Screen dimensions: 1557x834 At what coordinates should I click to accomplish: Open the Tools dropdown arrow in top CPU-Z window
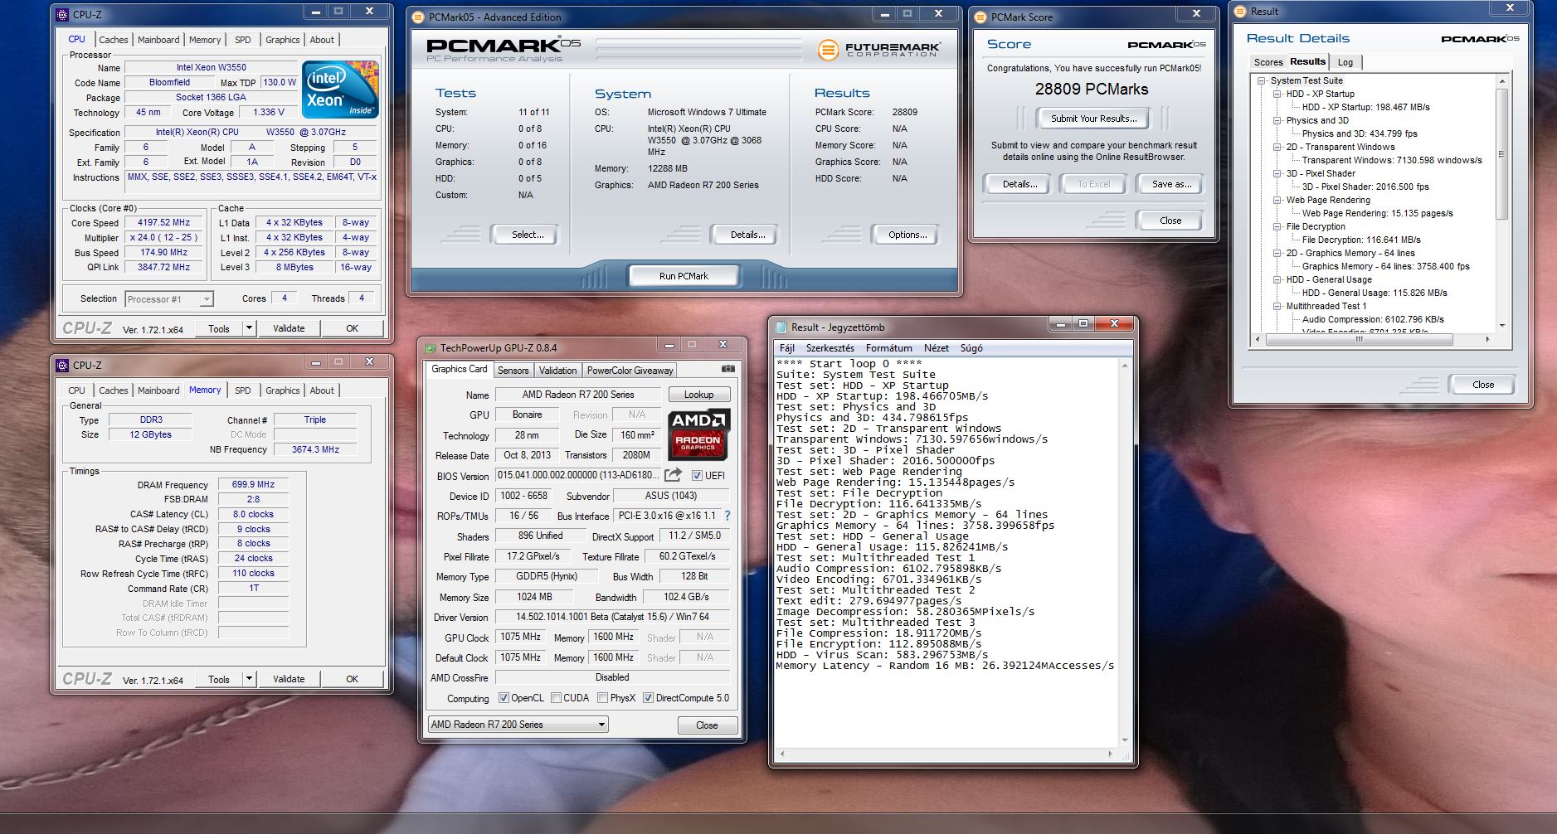[x=248, y=328]
